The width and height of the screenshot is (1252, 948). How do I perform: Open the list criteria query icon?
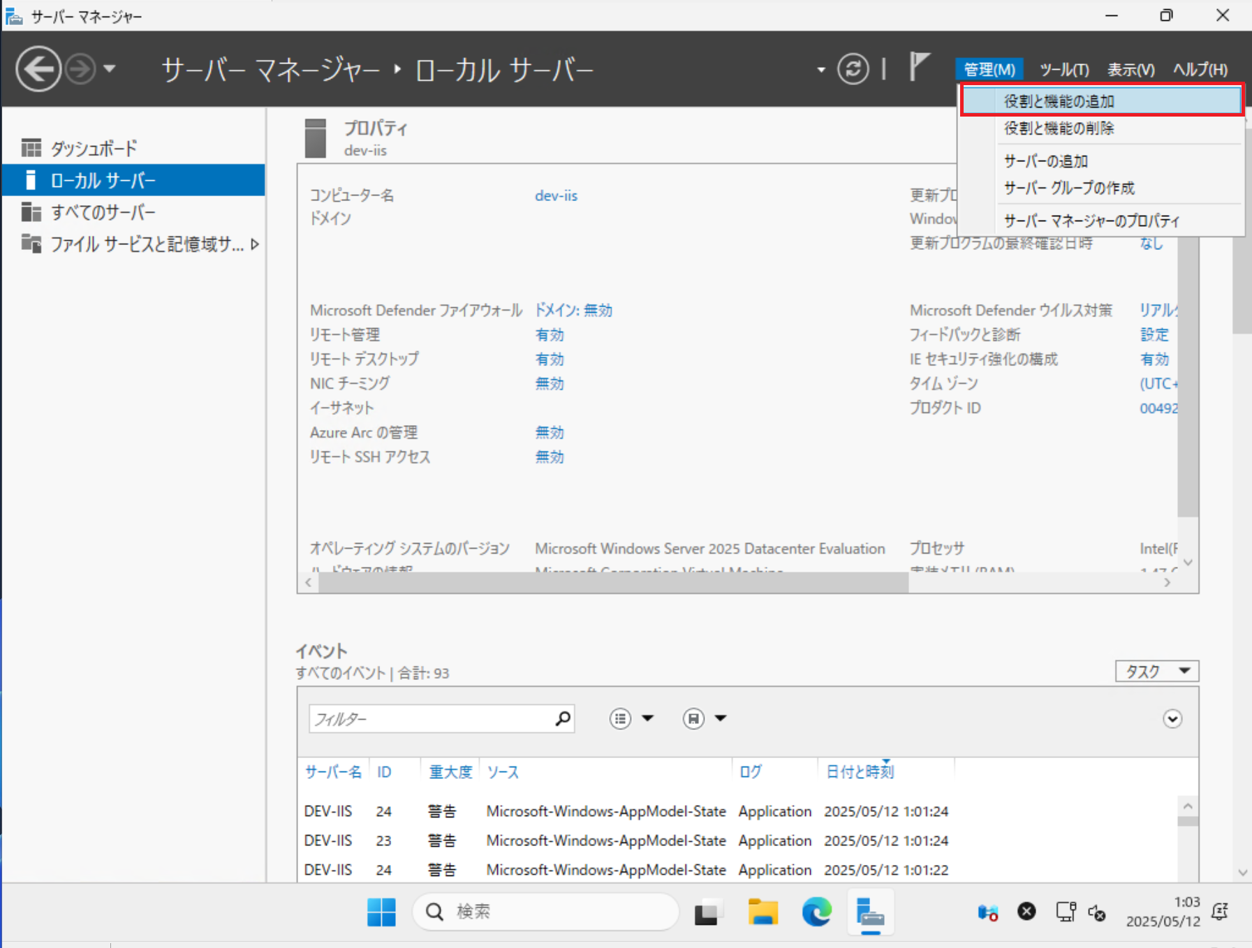[x=620, y=718]
